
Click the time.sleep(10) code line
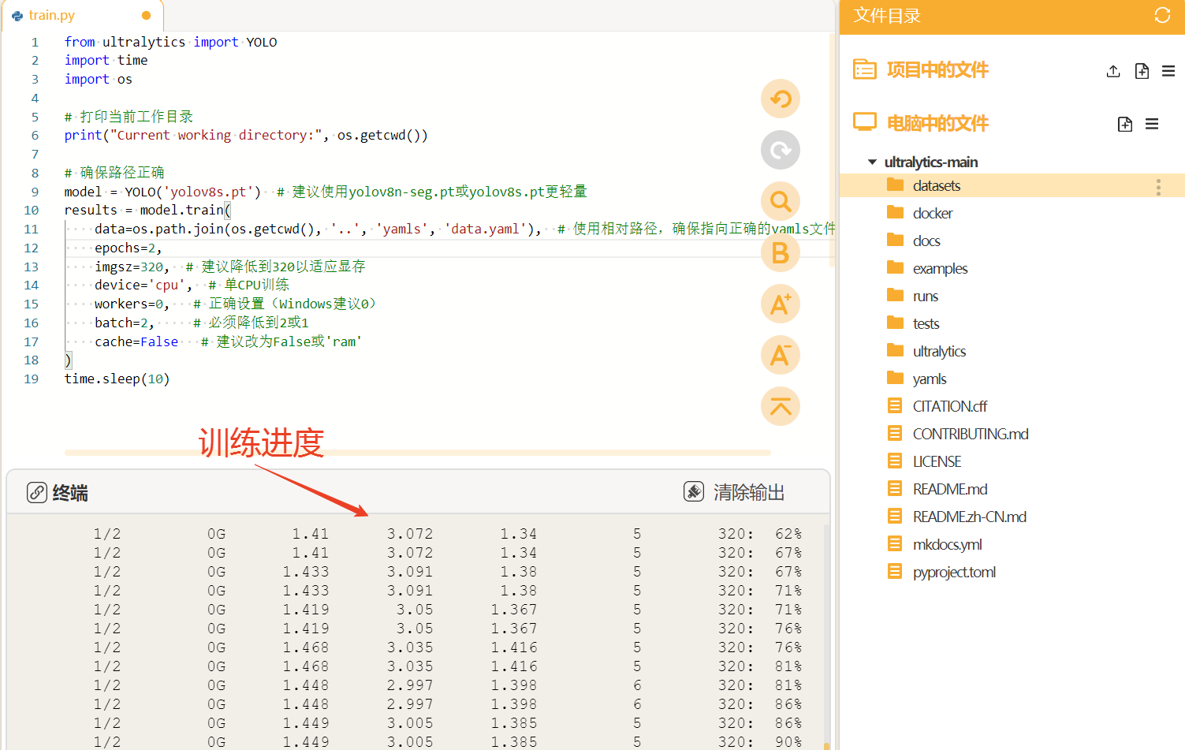(x=117, y=379)
